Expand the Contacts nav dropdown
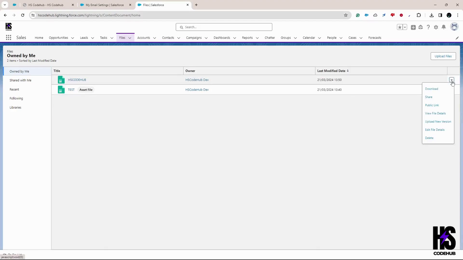The image size is (463, 260). point(179,38)
